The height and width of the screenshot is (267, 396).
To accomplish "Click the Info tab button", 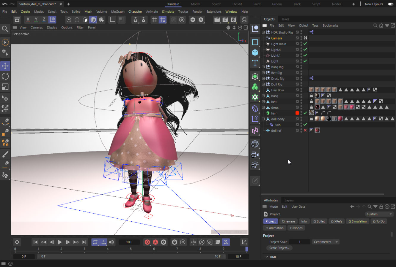I will pos(304,221).
